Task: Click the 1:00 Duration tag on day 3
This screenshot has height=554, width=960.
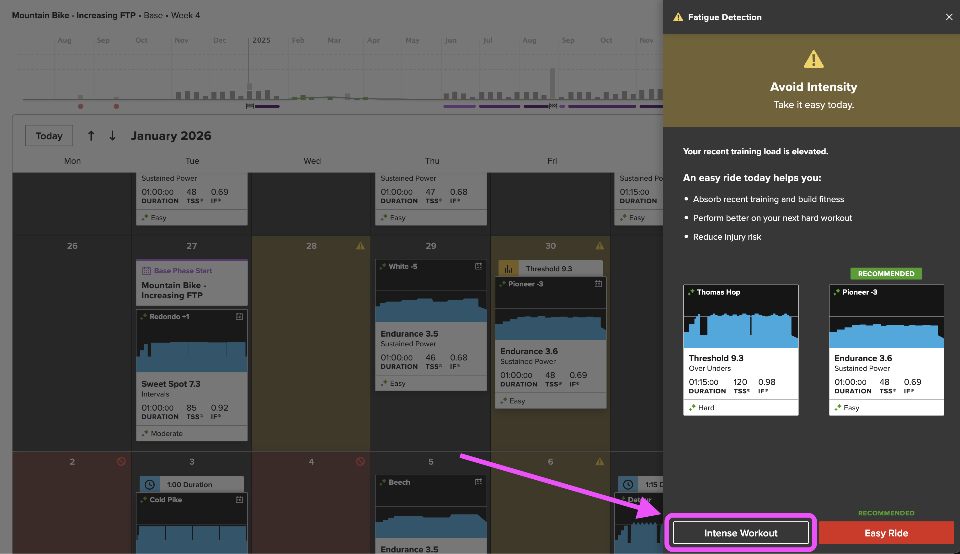Action: click(192, 484)
